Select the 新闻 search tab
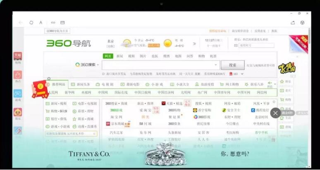The width and height of the screenshot is (320, 170). 119,56
